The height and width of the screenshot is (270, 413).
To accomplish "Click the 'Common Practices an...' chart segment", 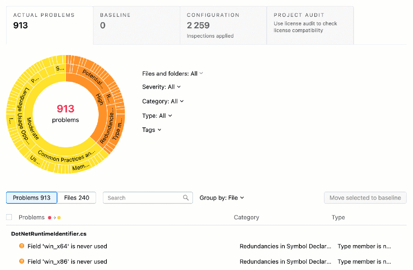I will [x=66, y=156].
